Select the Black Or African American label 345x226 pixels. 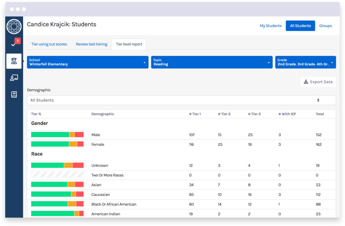tap(114, 204)
